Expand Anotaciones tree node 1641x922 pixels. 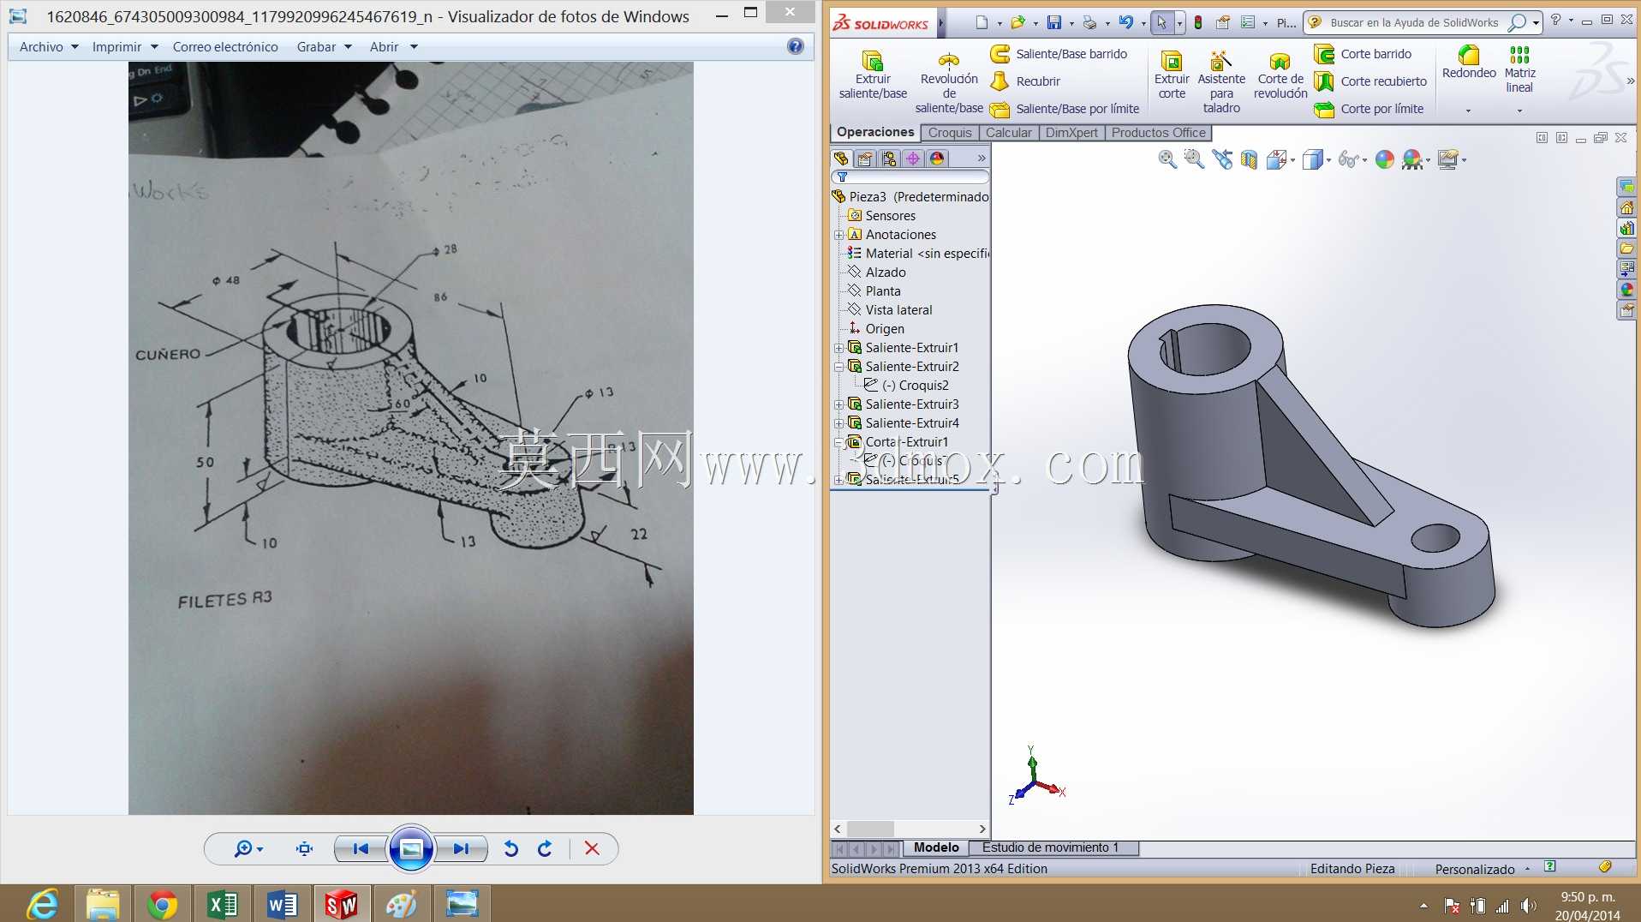pos(839,235)
